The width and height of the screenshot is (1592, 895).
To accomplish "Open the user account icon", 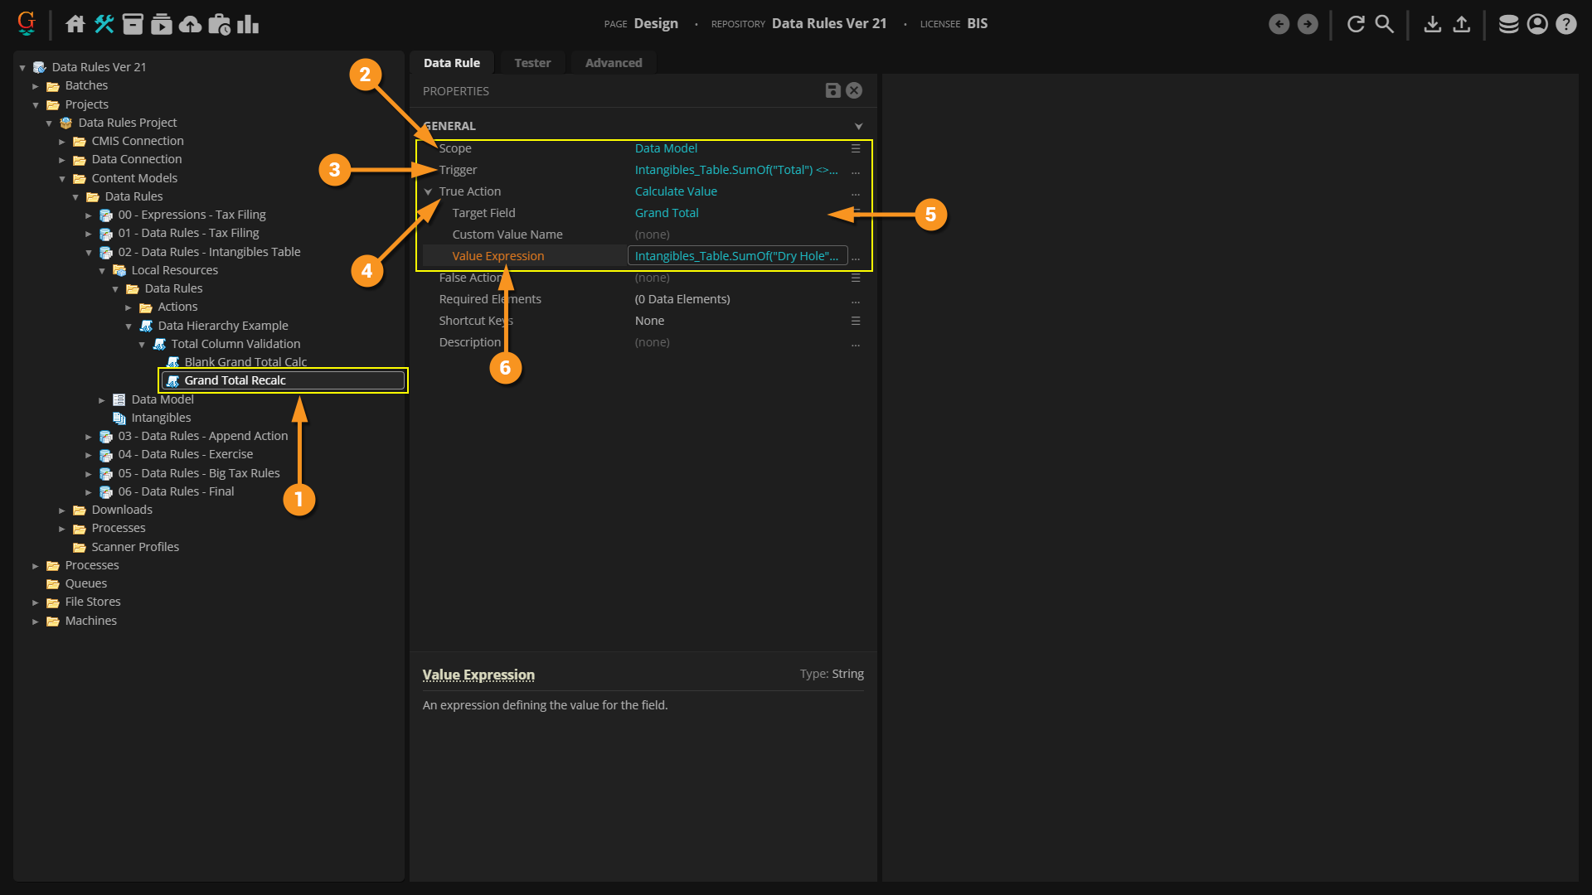I will point(1536,24).
